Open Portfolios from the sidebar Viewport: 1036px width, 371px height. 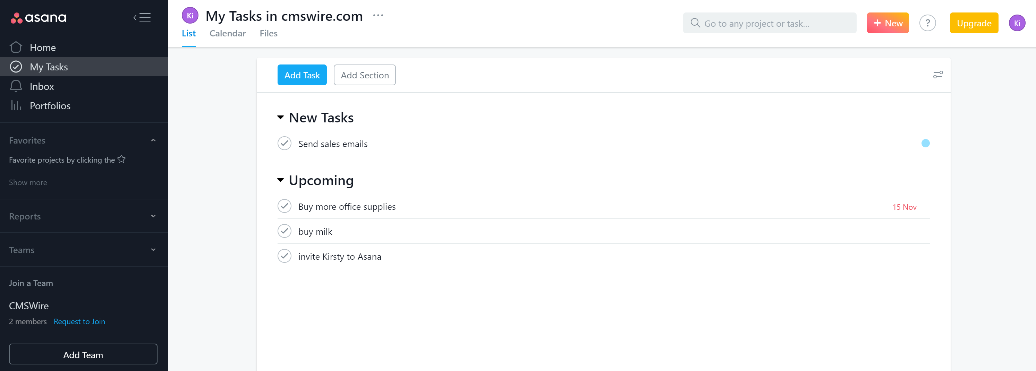(x=50, y=106)
